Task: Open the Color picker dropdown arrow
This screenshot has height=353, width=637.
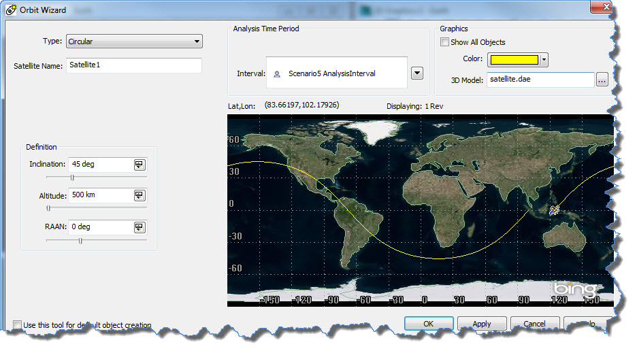Action: [544, 60]
